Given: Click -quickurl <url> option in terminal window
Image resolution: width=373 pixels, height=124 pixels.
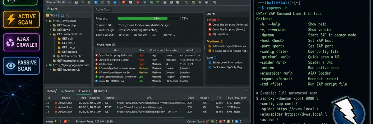Looking at the screenshot, I should (274, 57).
